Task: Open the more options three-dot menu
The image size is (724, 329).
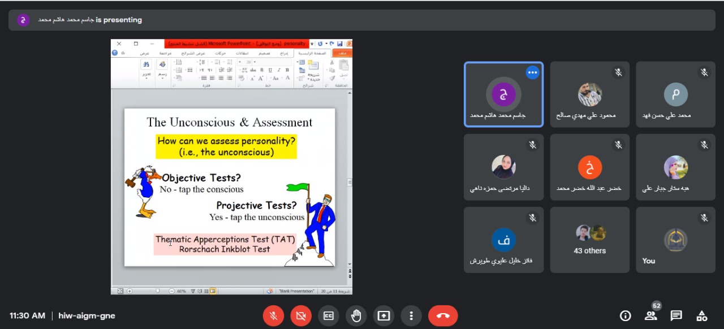Action: [411, 316]
